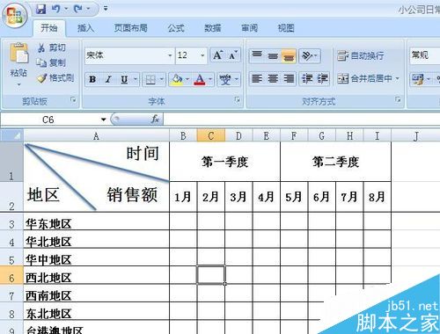Open the Name Box dropdown arrow
Screen dimensions: 440x334
103,120
